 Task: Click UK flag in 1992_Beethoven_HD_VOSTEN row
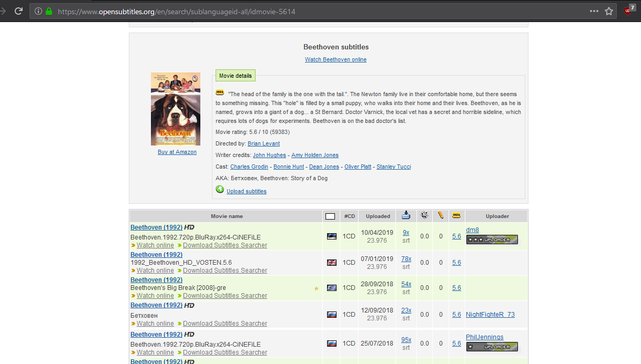pyautogui.click(x=331, y=263)
